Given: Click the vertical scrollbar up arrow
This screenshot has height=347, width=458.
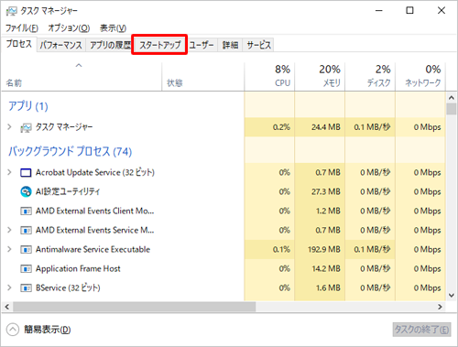Looking at the screenshot, I should [452, 98].
